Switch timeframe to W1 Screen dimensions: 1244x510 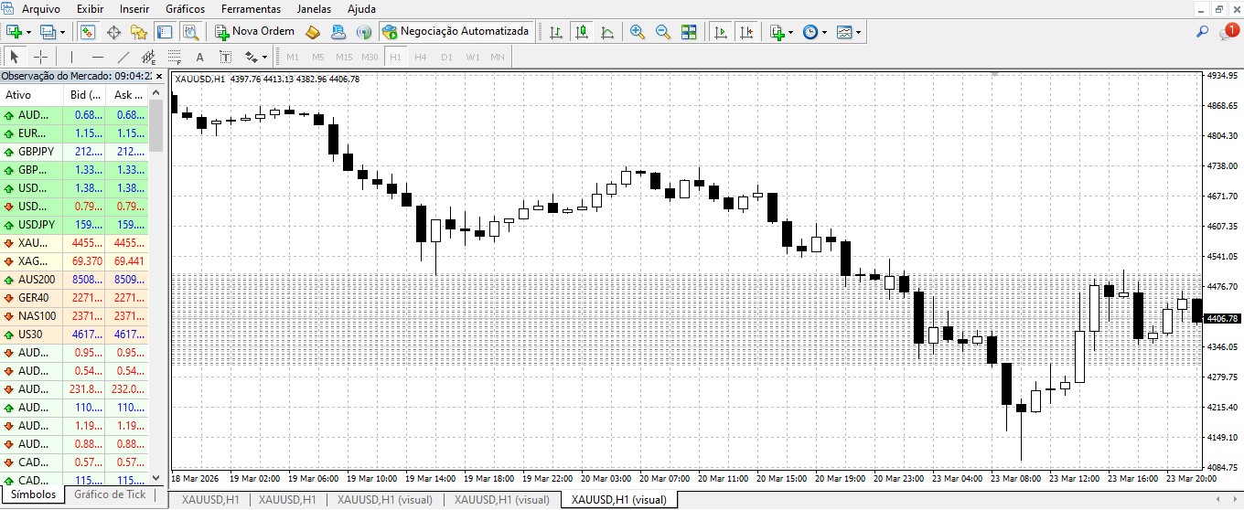(472, 57)
